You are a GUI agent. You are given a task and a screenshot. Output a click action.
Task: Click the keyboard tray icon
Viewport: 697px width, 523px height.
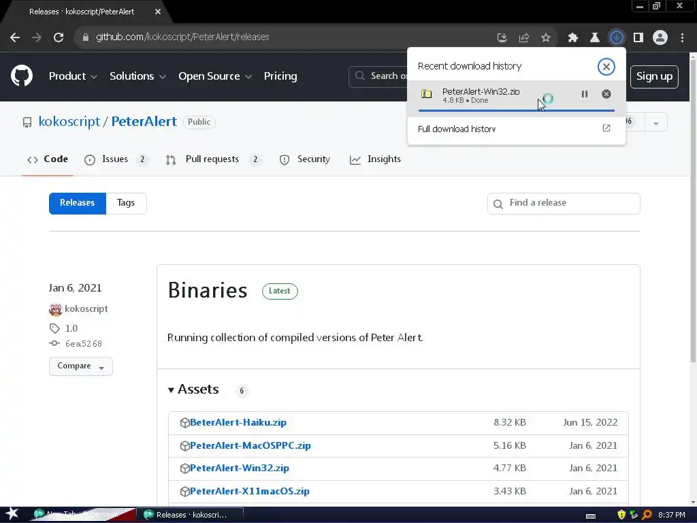591,516
